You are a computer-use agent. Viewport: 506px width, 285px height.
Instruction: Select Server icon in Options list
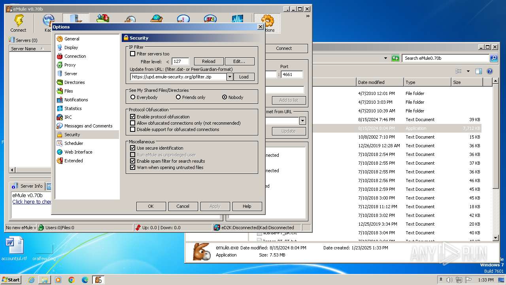(60, 74)
